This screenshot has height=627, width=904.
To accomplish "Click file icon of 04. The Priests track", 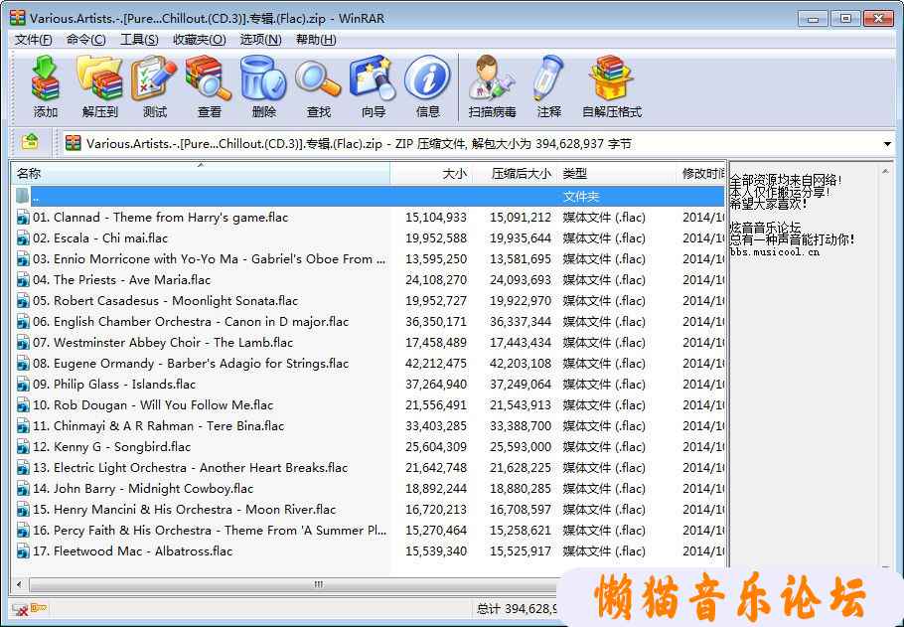I will coord(23,280).
